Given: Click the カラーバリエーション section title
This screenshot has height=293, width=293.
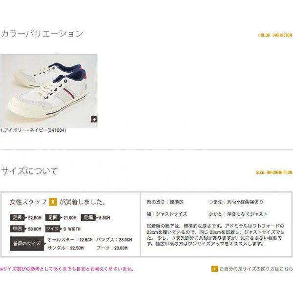Looking at the screenshot, I should point(42,34).
